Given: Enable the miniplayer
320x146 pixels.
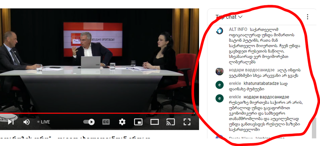Looking at the screenshot, I should [138, 122].
